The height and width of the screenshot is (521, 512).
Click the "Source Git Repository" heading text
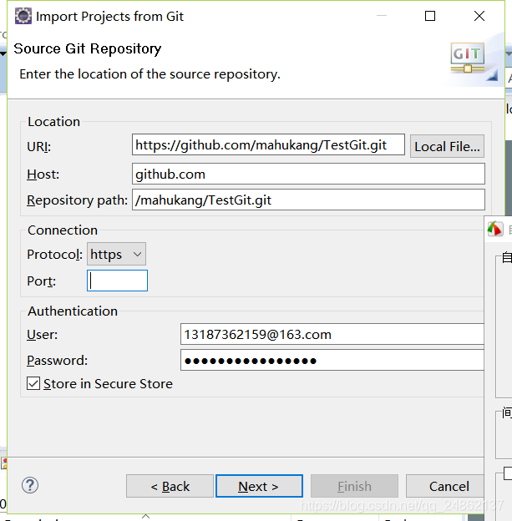pyautogui.click(x=88, y=48)
